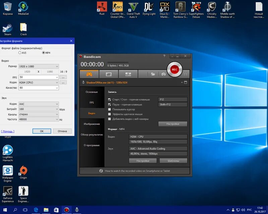Viewport: 268px width, 214px height.
Task: Collapse the Bandicam target panel arrow
Action: [182, 83]
